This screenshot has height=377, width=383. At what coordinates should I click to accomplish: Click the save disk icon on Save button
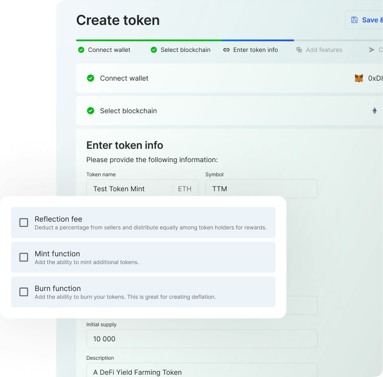[354, 20]
